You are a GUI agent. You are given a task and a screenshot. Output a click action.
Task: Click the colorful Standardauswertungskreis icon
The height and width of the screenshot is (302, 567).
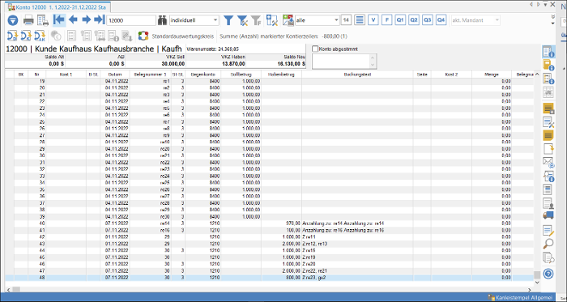tap(143, 36)
